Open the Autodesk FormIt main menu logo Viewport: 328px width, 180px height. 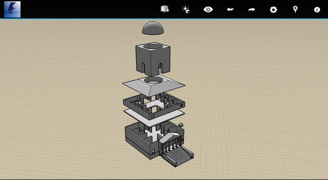12,10
